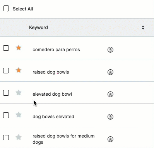Screen dimensions: 154x148
Task: Tick checkbox for raised dog bowls medium dogs
Action: pos(6,138)
